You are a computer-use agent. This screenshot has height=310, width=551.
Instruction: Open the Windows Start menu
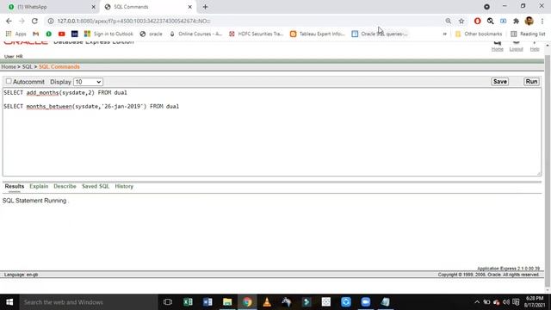pos(9,302)
